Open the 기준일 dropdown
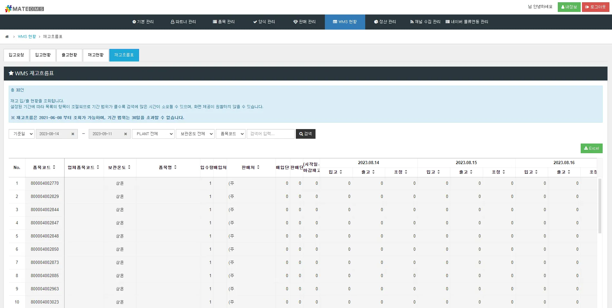 [x=22, y=134]
